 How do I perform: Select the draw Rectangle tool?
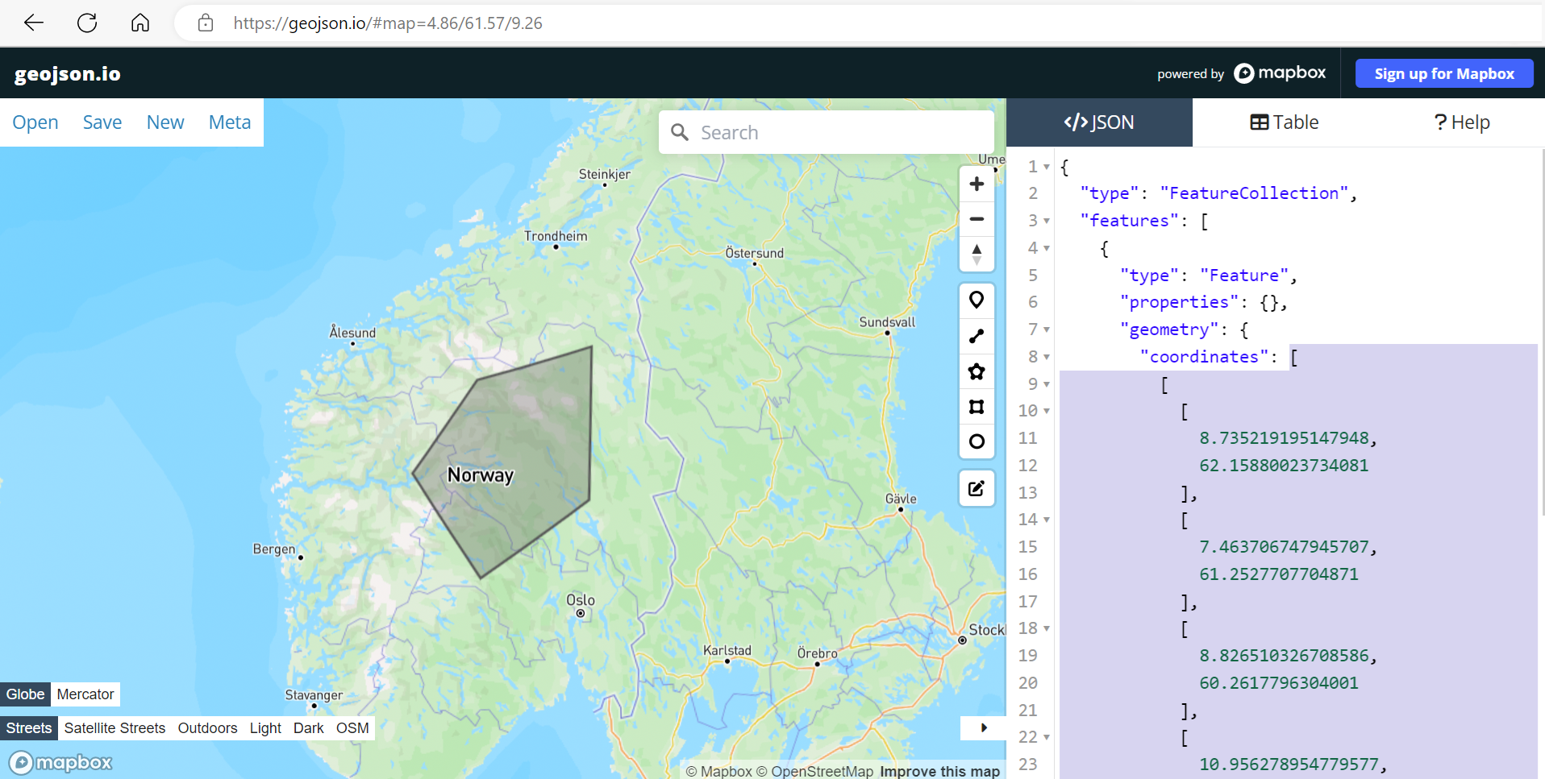coord(977,407)
